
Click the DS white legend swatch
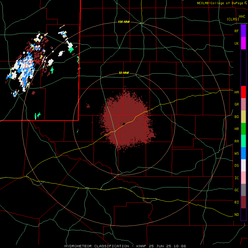coord(243,166)
